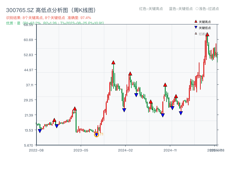
Task: Click the 蓝色-关键低点 top legend label
Action: pyautogui.click(x=181, y=9)
